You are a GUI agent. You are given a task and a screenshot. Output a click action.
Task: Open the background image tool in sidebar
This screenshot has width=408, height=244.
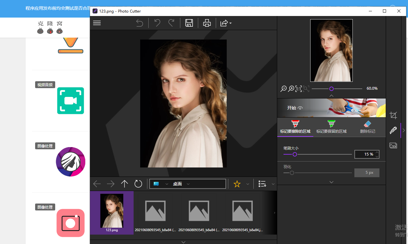click(x=393, y=146)
